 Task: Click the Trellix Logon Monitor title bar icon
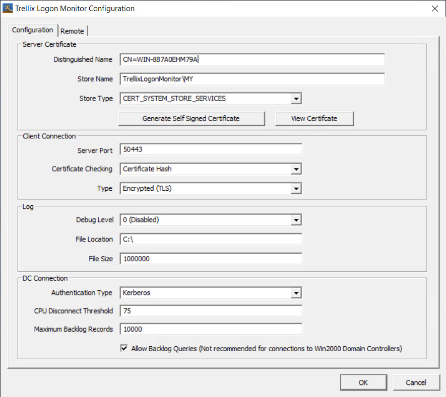click(8, 8)
